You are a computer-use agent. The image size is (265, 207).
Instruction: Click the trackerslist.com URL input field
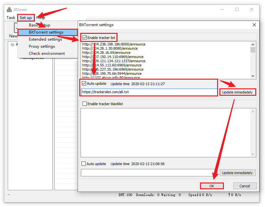[149, 92]
